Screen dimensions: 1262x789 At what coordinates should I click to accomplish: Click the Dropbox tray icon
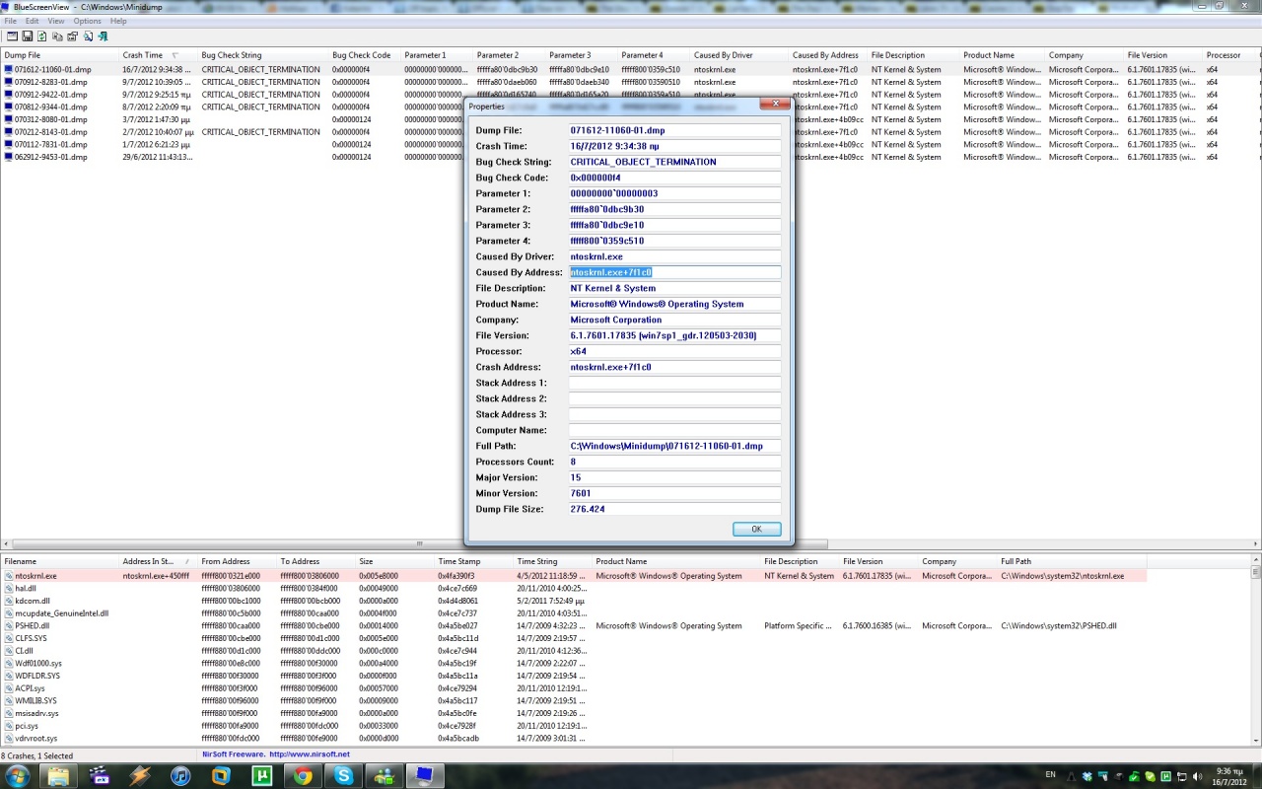click(1087, 776)
